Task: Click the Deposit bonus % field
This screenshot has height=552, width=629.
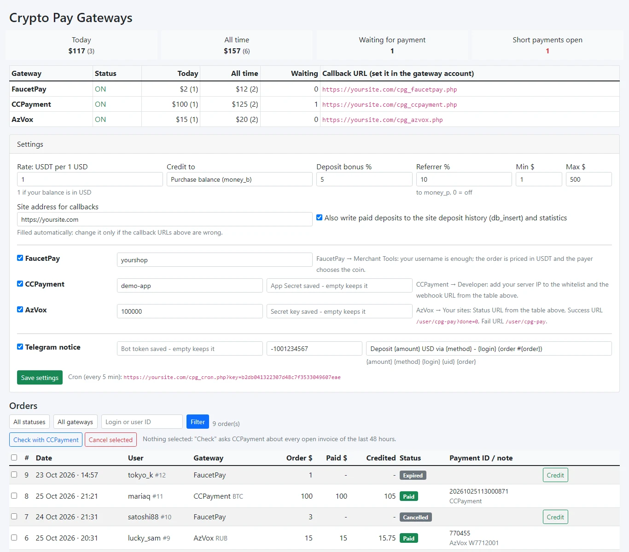Action: (364, 179)
